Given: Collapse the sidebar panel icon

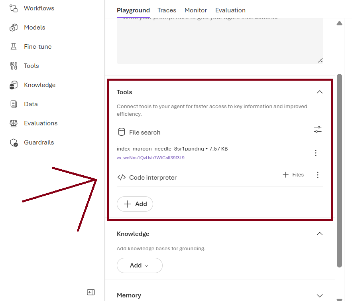Looking at the screenshot, I should click(91, 292).
